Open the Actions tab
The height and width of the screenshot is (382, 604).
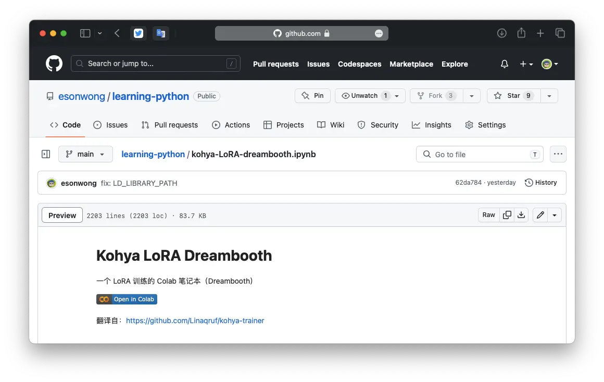(231, 125)
